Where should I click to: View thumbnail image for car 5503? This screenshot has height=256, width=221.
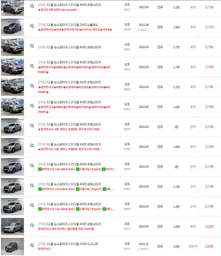(12, 47)
